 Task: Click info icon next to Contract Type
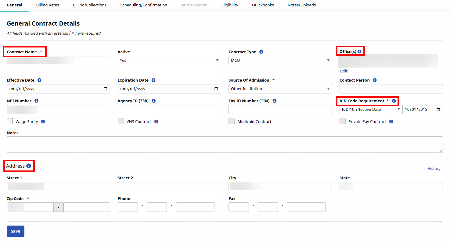261,52
